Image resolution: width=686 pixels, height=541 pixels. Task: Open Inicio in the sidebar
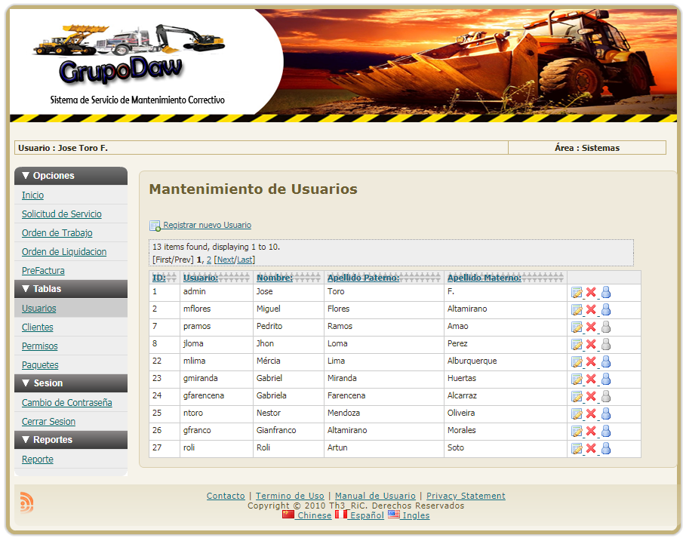click(32, 195)
